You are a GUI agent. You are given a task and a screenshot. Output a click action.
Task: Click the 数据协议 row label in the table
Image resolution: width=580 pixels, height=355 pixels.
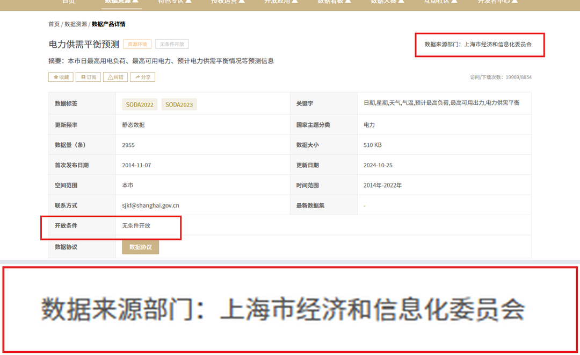[x=66, y=247]
